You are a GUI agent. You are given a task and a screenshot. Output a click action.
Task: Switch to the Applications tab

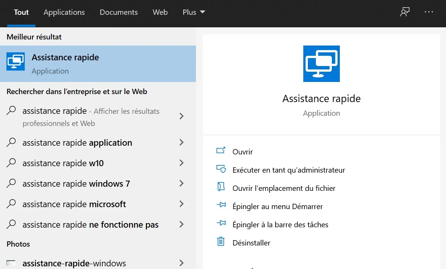[x=64, y=12]
